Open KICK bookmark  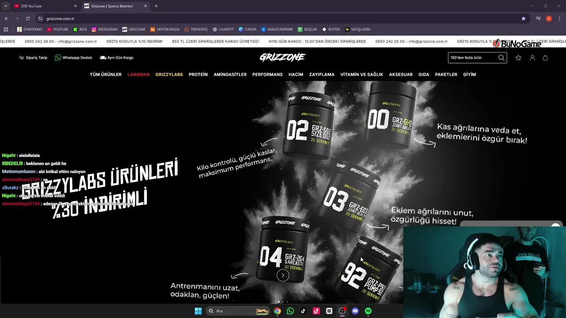pos(80,29)
